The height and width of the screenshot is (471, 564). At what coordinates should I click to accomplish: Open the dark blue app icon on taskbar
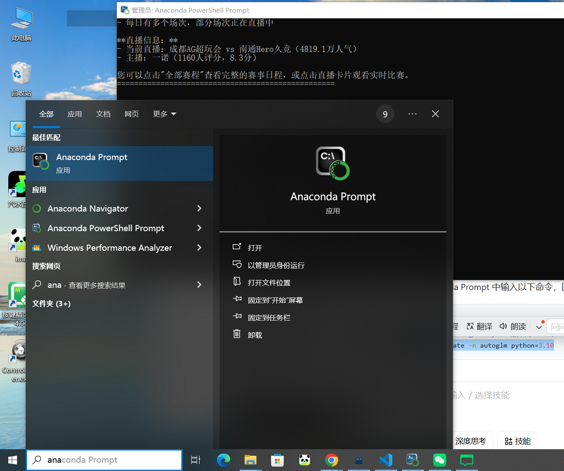pyautogui.click(x=359, y=460)
